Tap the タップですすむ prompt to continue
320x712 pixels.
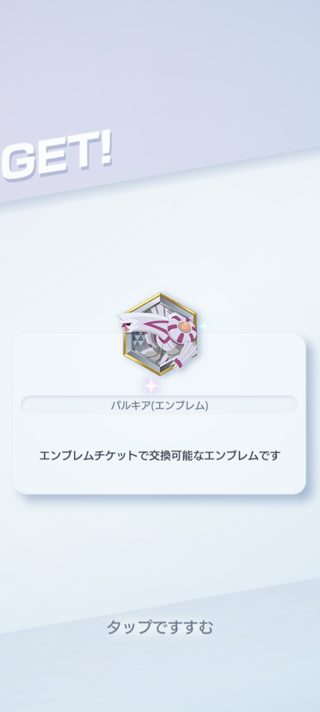point(160,627)
